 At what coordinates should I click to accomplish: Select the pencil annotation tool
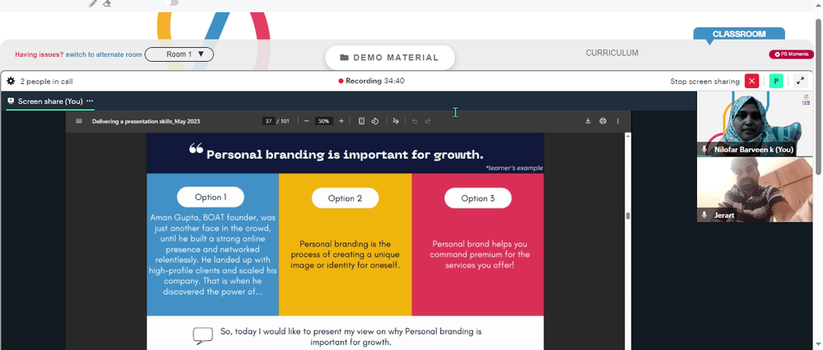click(x=93, y=3)
